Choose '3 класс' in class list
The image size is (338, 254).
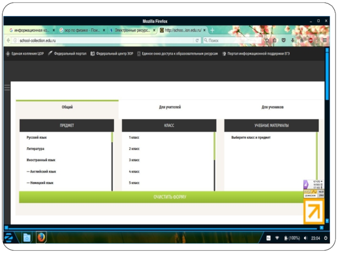(x=134, y=160)
